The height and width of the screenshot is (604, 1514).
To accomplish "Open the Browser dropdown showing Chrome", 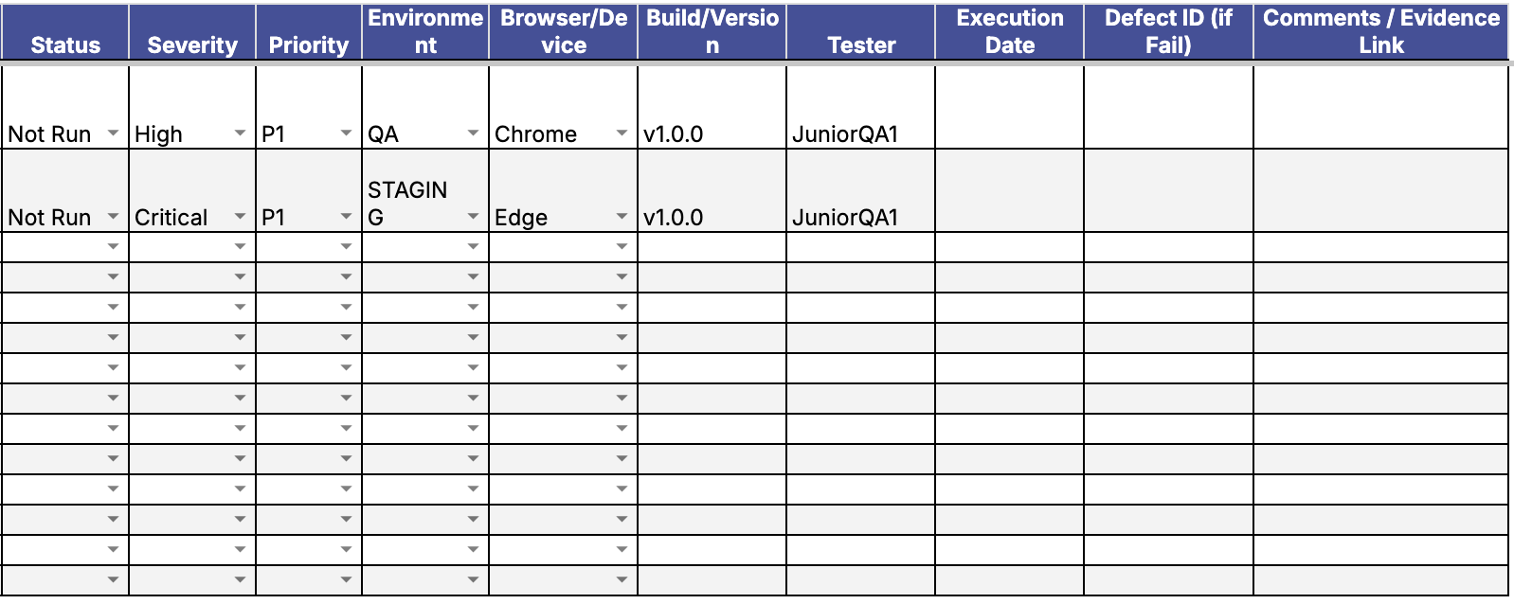I will pos(622,133).
